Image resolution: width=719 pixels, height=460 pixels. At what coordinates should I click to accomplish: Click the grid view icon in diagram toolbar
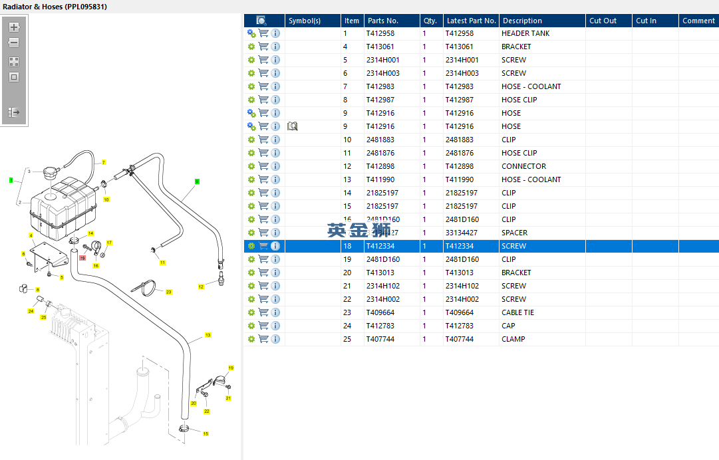(14, 61)
